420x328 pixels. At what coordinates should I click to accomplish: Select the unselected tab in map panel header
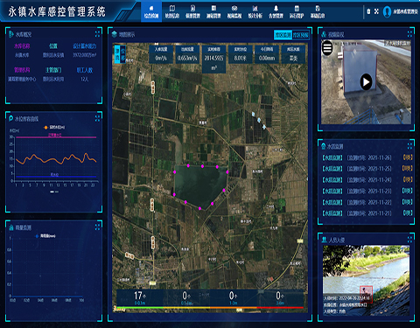pyautogui.click(x=300, y=35)
